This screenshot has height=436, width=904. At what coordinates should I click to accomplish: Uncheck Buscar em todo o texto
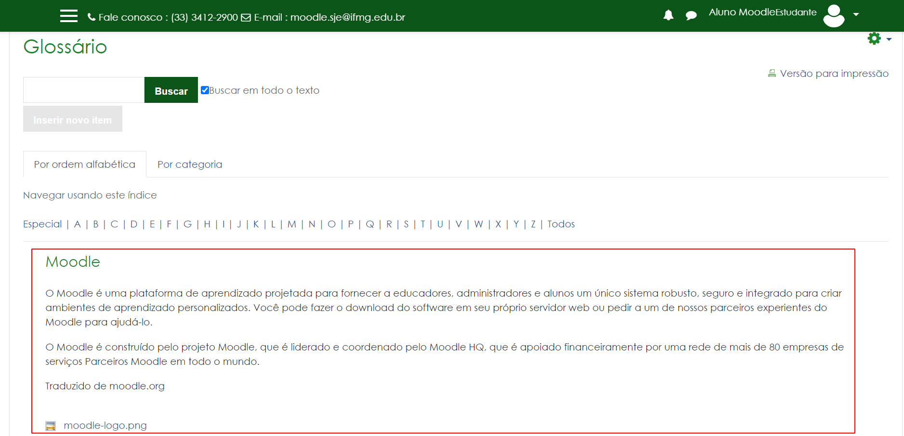coord(205,89)
